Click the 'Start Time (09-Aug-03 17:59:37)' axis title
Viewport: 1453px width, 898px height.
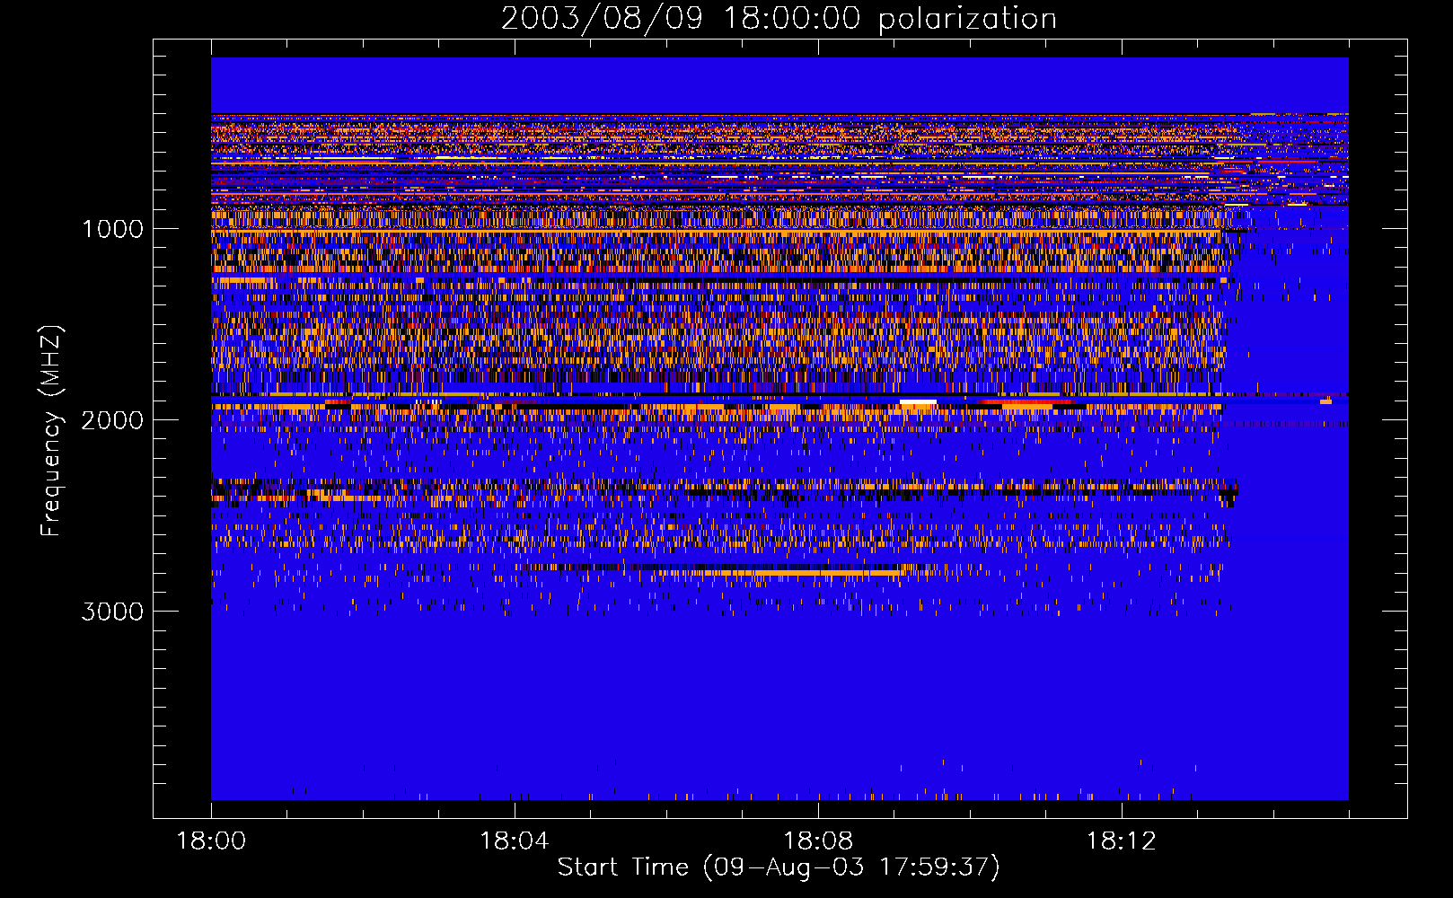(x=779, y=867)
